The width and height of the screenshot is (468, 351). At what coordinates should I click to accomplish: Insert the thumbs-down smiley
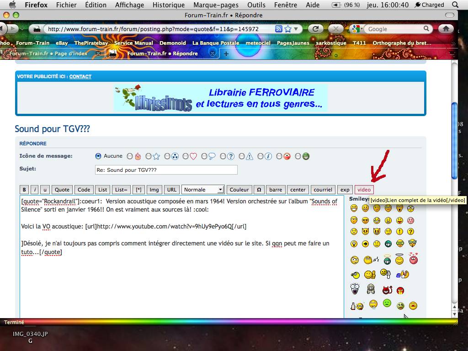pos(386,273)
